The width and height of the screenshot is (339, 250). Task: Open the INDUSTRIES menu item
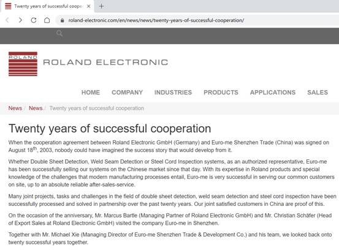click(x=173, y=93)
